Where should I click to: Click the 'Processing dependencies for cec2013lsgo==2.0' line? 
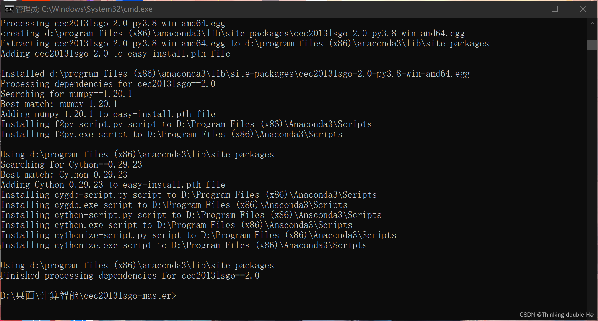click(108, 83)
